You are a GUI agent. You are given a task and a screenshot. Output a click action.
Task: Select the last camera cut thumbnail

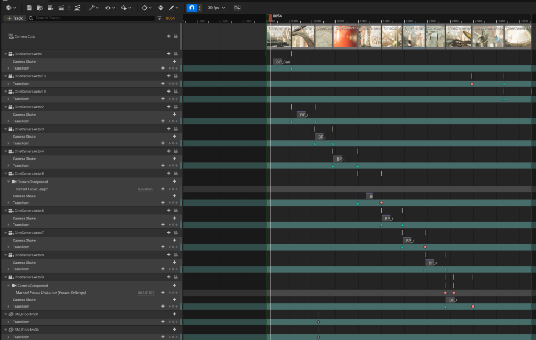pos(518,36)
